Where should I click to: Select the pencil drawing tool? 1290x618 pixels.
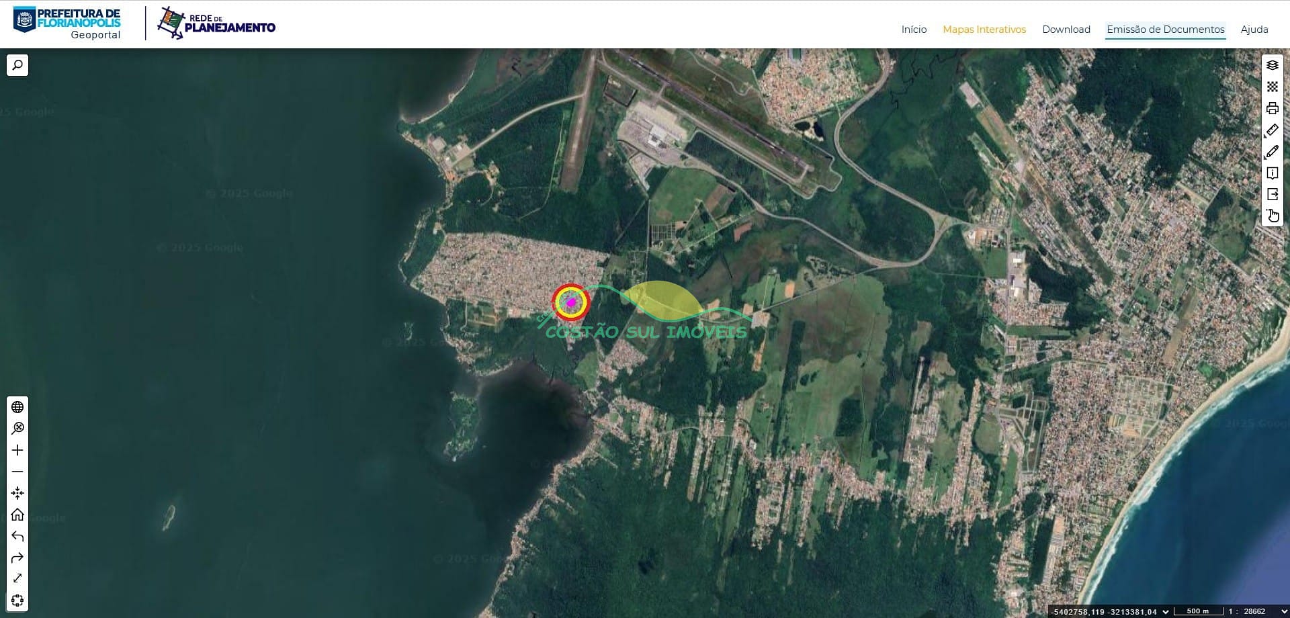click(1272, 152)
